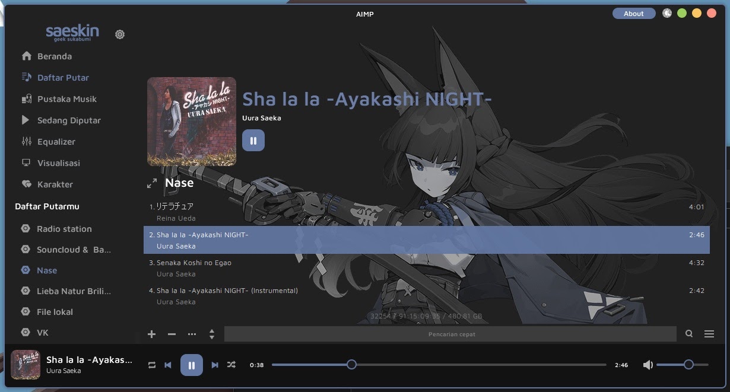The height and width of the screenshot is (392, 730).
Task: Click the Nase playlist title above tracks
Action: pyautogui.click(x=179, y=183)
